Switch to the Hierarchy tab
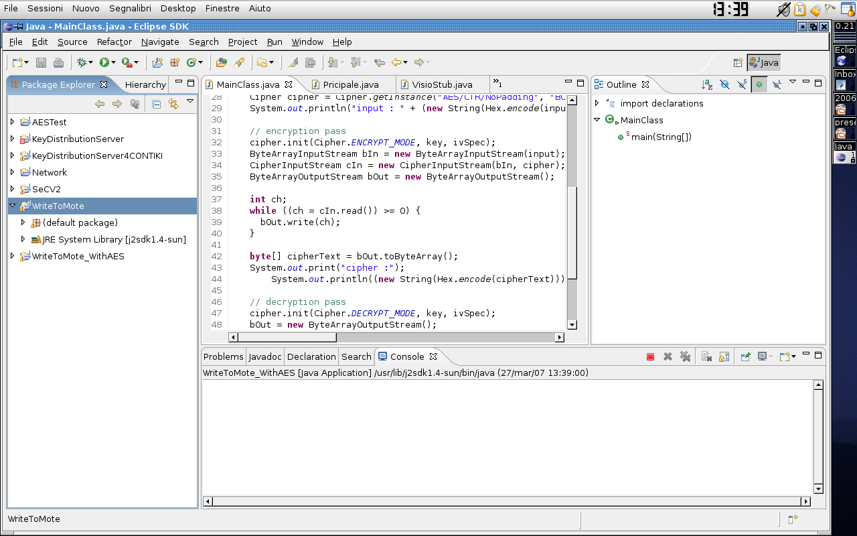857x536 pixels. (145, 84)
